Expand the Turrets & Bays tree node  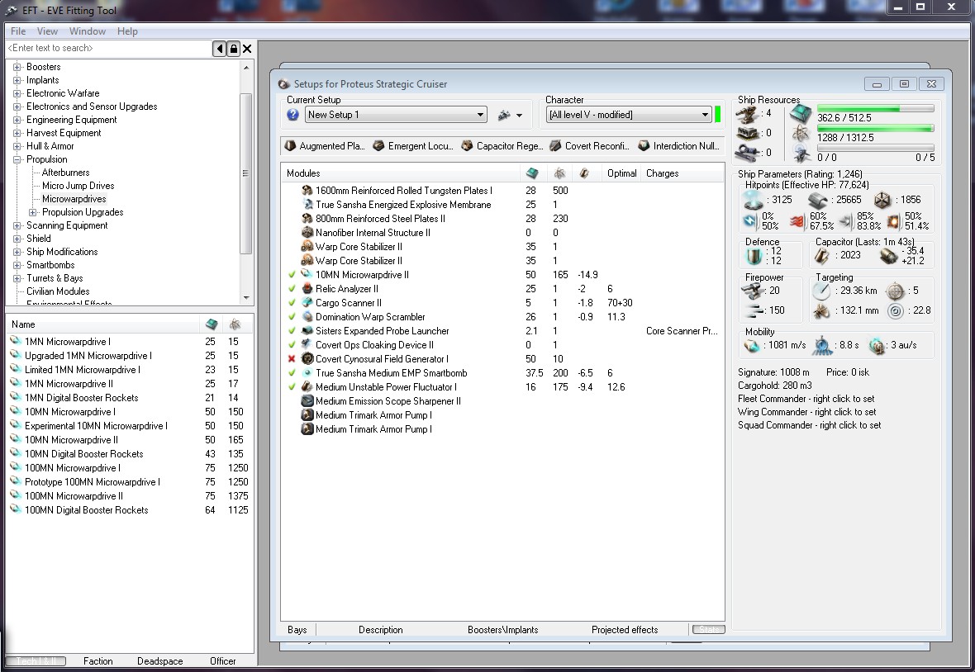point(17,278)
